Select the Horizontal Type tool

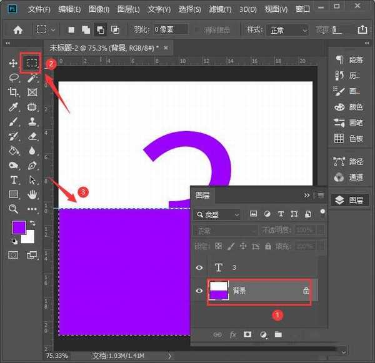(13, 180)
